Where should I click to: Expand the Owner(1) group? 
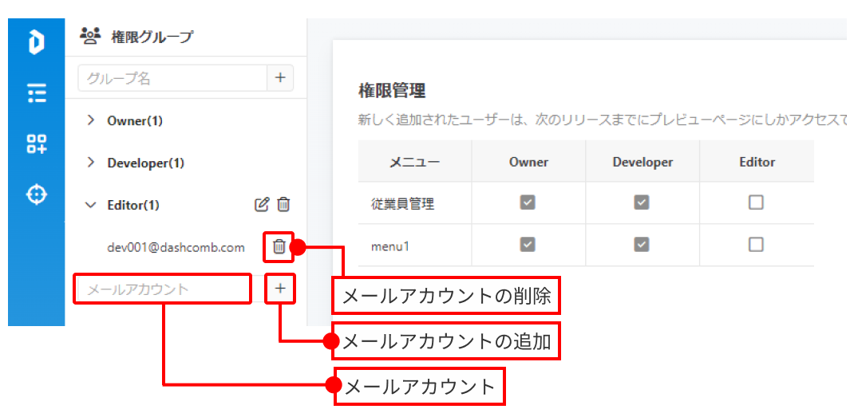tap(91, 121)
